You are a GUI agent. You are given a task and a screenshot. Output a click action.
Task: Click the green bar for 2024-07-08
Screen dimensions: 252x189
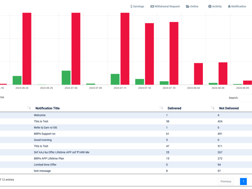[x=66, y=78]
